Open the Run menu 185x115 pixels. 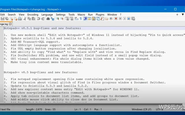90,15
